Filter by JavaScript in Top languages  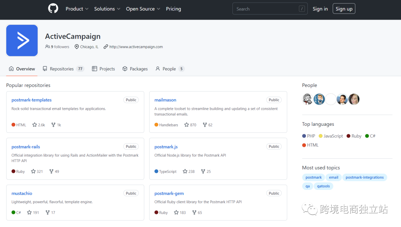pyautogui.click(x=331, y=136)
